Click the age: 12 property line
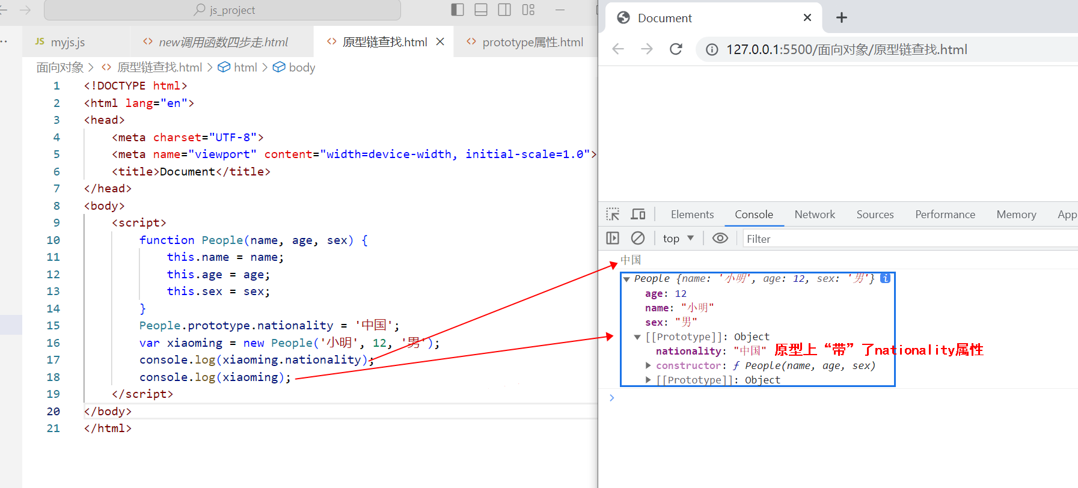 click(666, 293)
